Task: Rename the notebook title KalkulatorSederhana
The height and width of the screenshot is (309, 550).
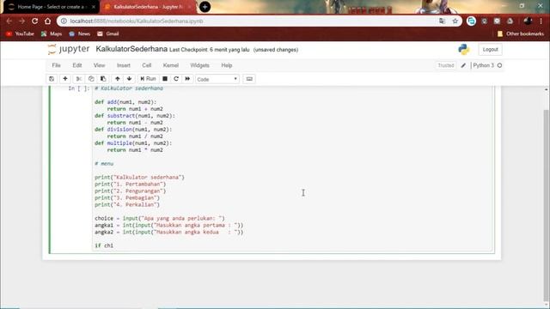Action: [x=131, y=50]
